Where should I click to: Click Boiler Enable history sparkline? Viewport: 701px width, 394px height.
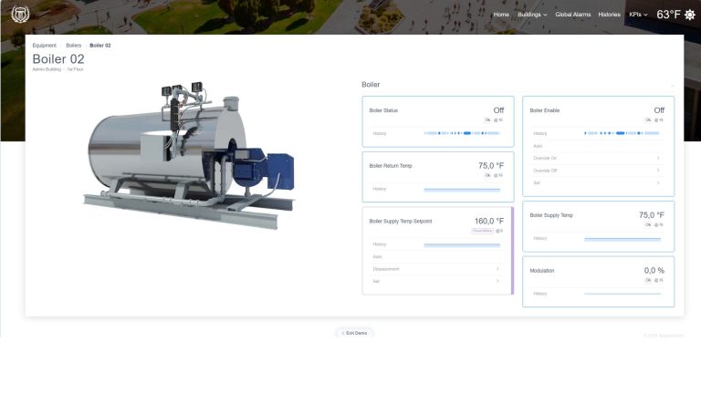click(623, 133)
